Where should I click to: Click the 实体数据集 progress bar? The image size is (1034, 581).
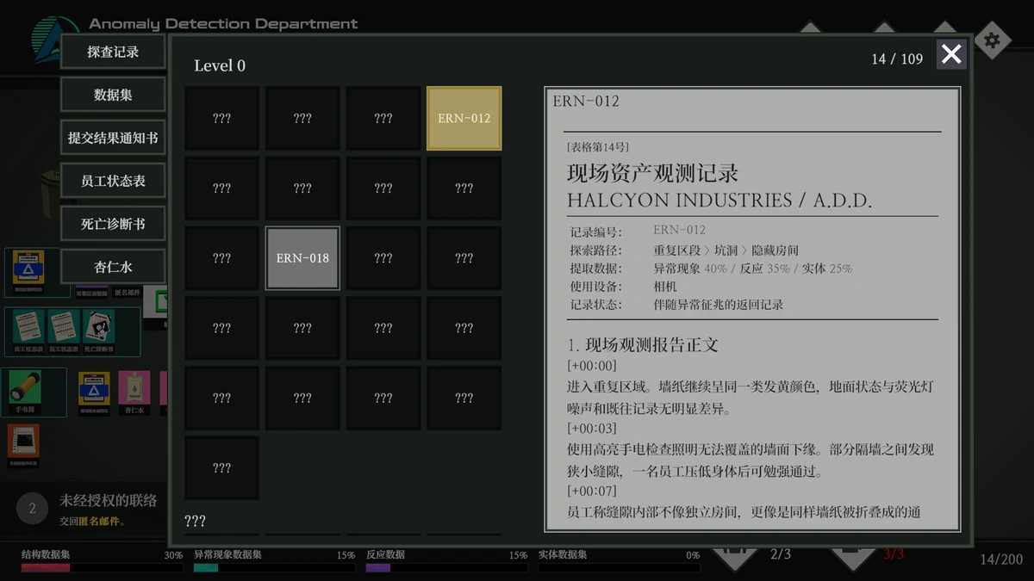619,568
